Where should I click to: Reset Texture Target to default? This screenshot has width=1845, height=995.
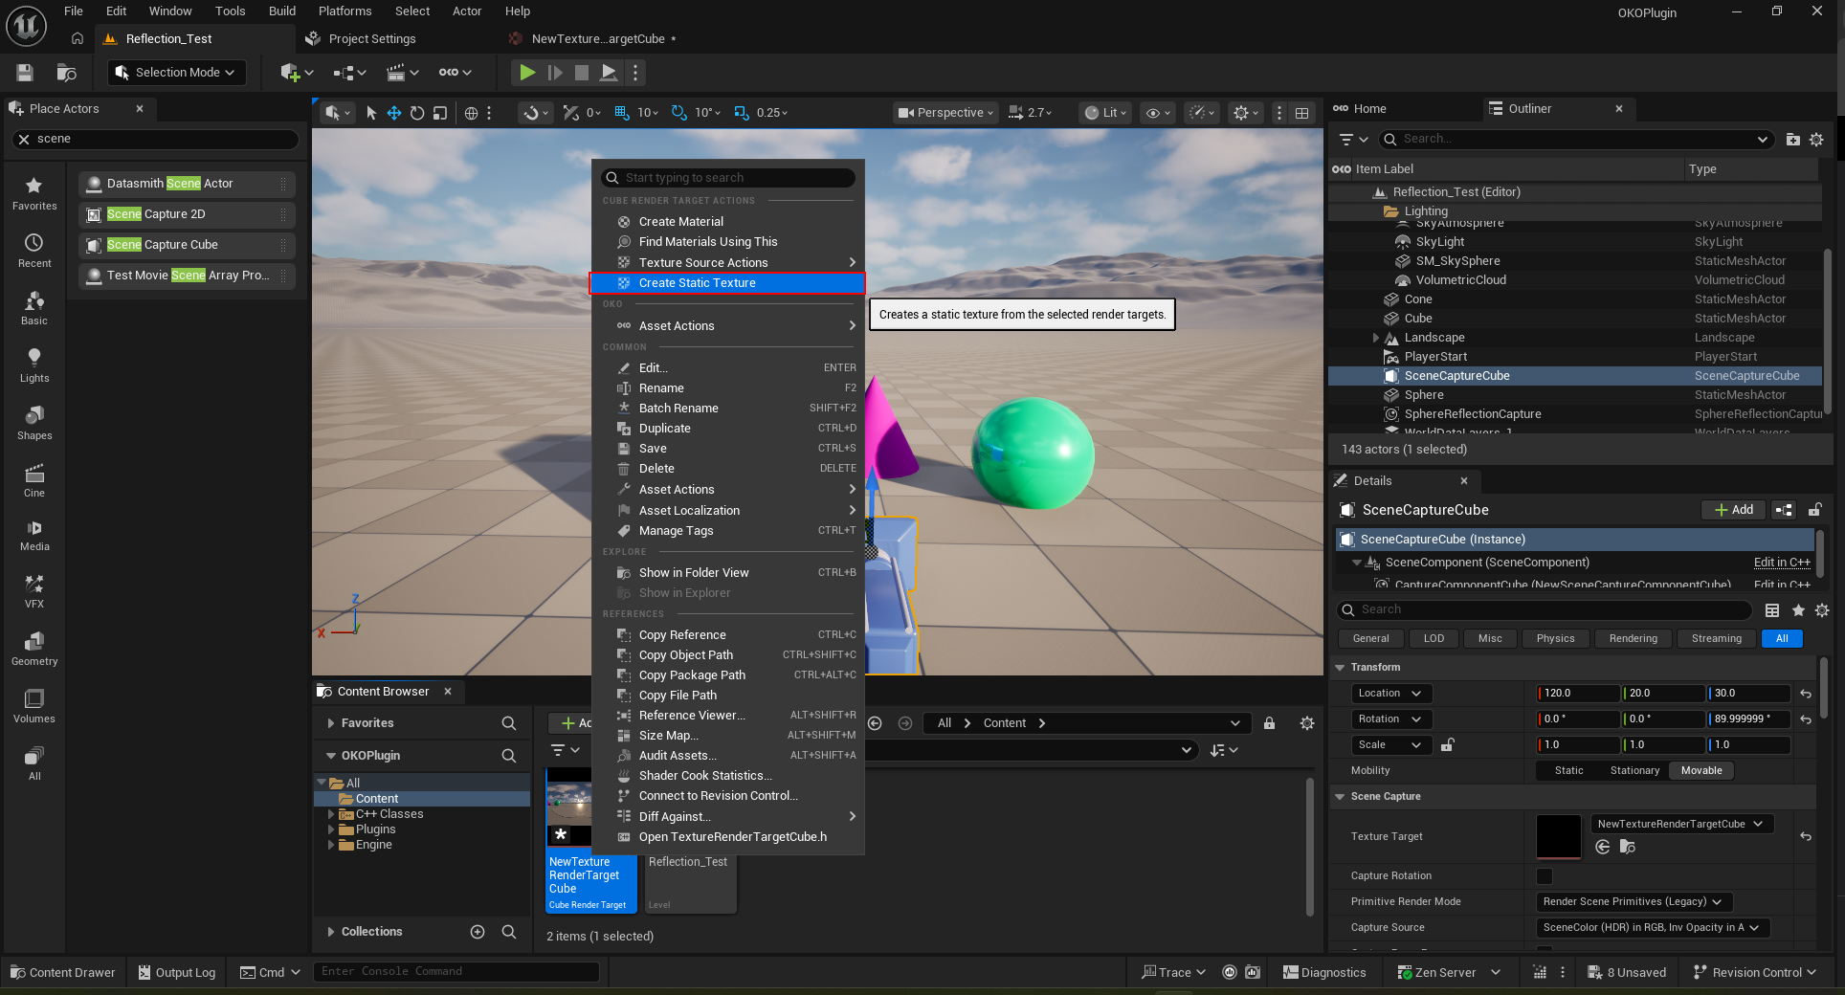click(1806, 837)
